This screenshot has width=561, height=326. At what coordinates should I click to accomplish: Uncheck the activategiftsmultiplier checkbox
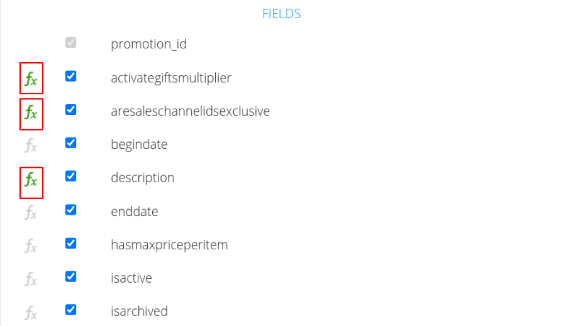(71, 76)
